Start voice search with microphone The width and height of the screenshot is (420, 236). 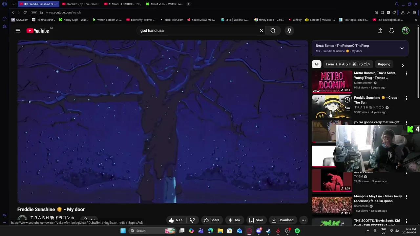(x=289, y=30)
